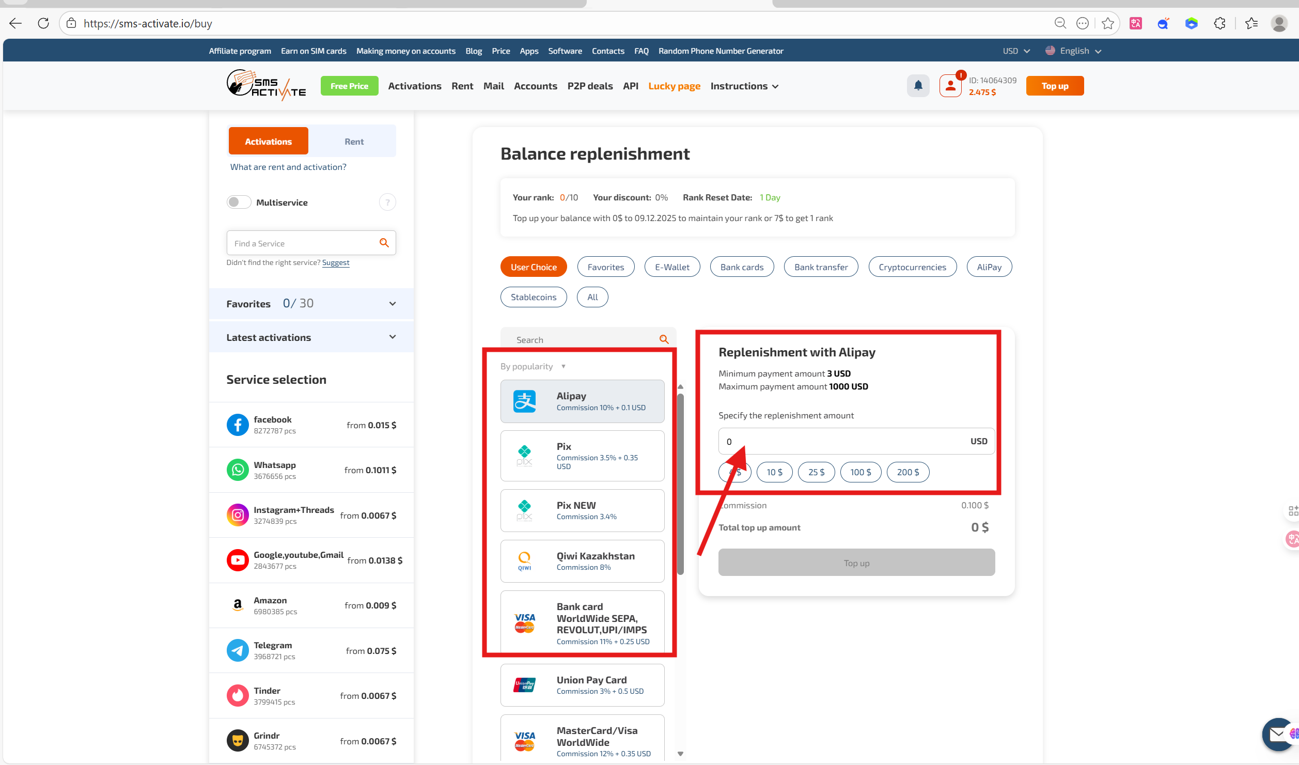Open the user profile icon
Image resolution: width=1299 pixels, height=765 pixels.
click(x=950, y=86)
